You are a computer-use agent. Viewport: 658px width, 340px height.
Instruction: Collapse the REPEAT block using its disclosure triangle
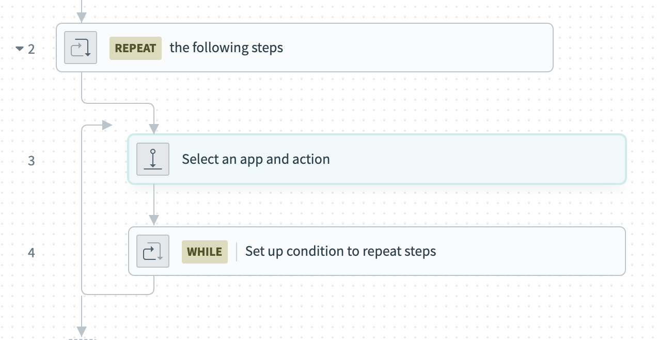[20, 48]
